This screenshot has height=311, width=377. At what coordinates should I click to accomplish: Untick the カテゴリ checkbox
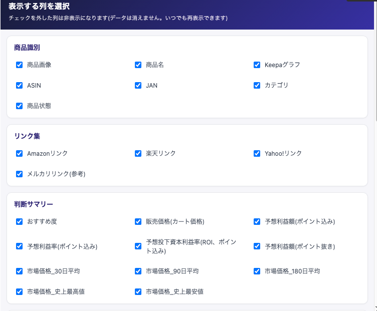257,85
